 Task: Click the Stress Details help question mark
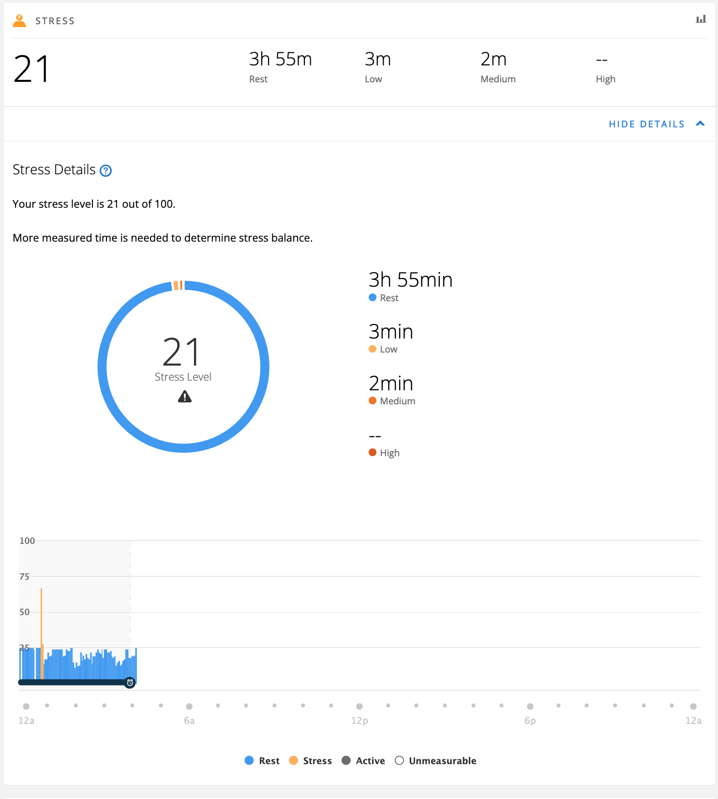pos(105,170)
